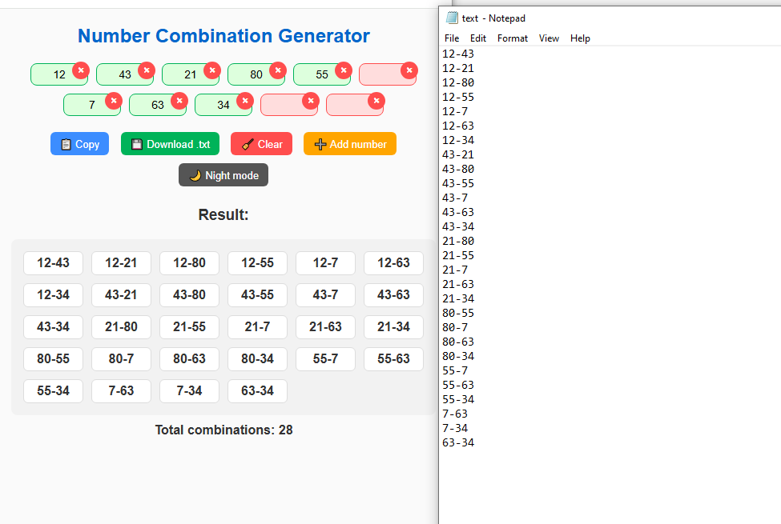Clear all entered numbers
This screenshot has height=524, width=781.
pyautogui.click(x=261, y=144)
